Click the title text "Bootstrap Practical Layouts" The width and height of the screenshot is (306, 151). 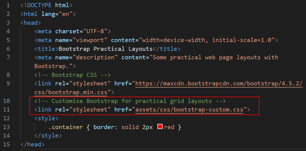click(106, 49)
